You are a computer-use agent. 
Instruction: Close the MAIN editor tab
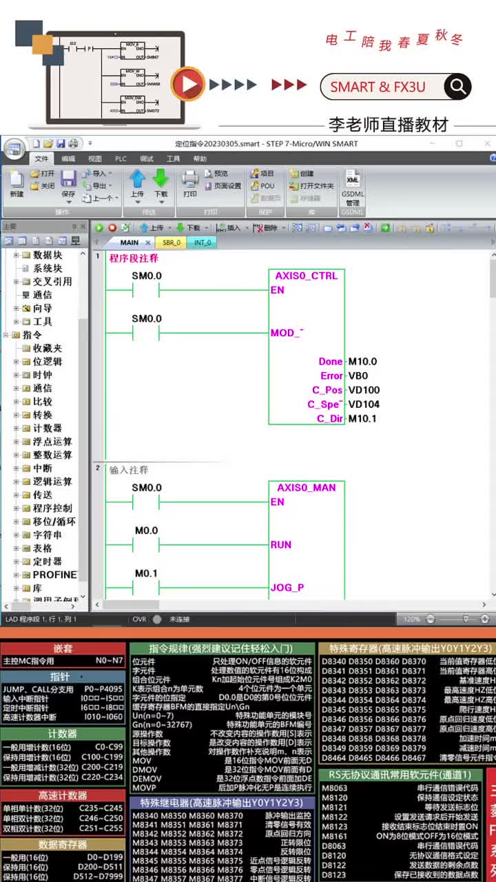[x=148, y=243]
